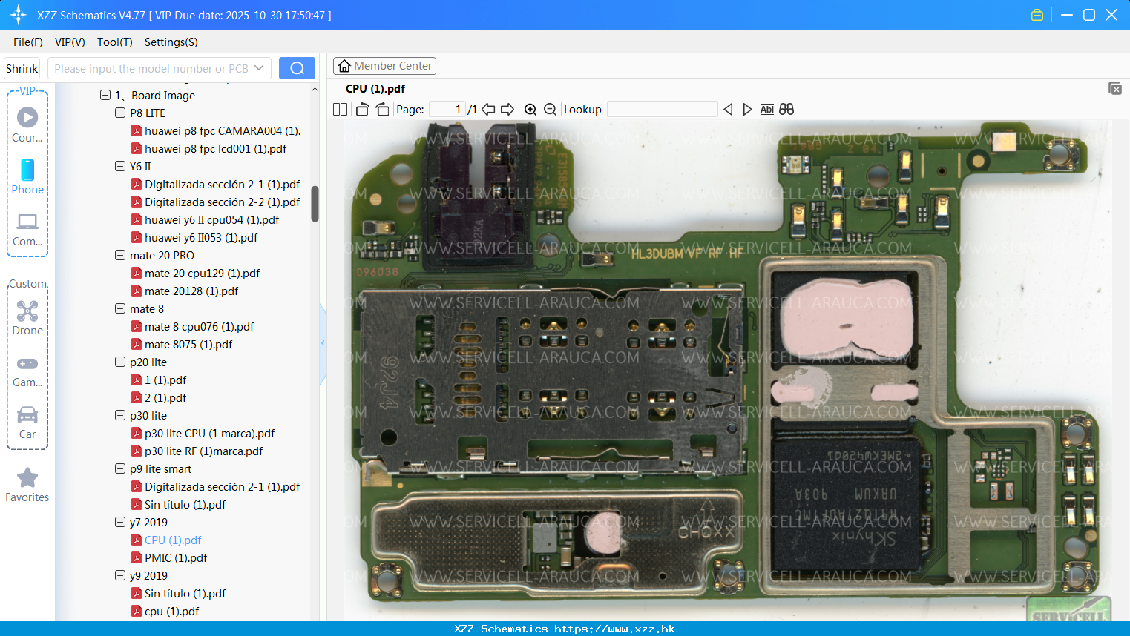Click the detach panel icon at top right
Screen dimensions: 1130x636
click(x=1115, y=88)
